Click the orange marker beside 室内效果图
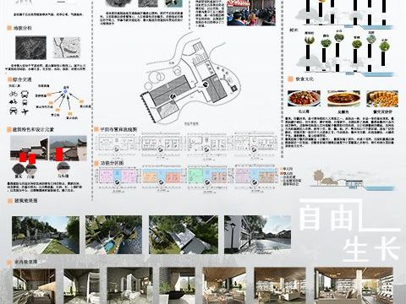The width and height of the screenshot is (406, 304). pyautogui.click(x=9, y=262)
